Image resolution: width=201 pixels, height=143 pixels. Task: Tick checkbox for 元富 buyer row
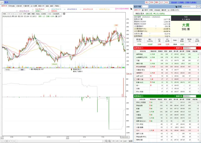[135, 60]
